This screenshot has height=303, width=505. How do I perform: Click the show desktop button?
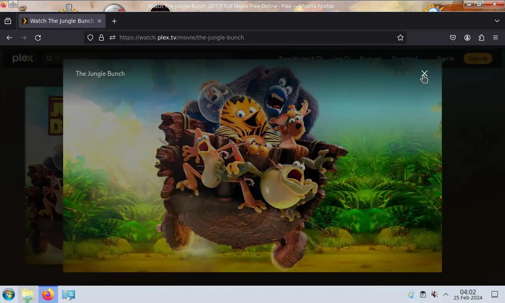coord(495,294)
